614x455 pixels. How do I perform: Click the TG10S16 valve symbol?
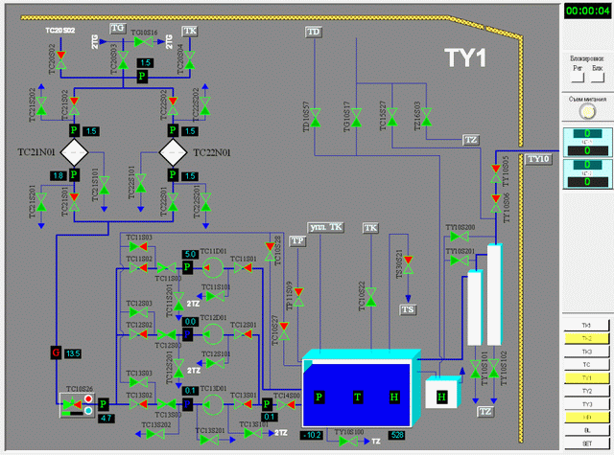143,42
